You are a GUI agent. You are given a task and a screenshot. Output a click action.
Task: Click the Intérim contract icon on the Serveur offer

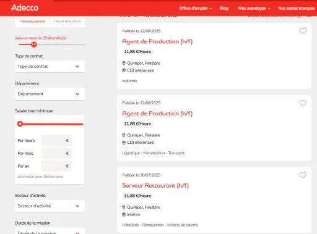[124, 214]
